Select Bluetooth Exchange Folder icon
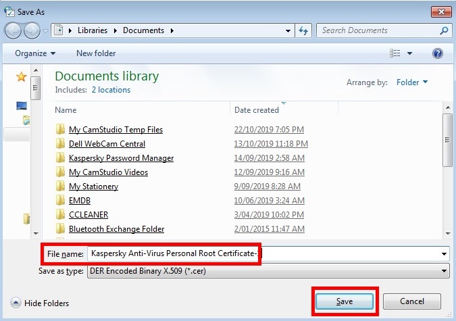The width and height of the screenshot is (456, 321). (60, 228)
